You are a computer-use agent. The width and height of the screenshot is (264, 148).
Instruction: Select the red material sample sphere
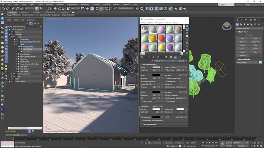(161, 38)
